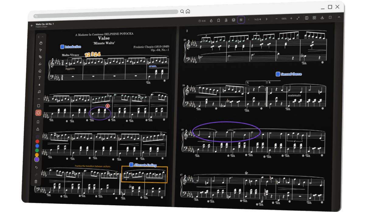The height and width of the screenshot is (212, 377).
Task: Select the Highlighter brush tool
Action: pos(40,64)
